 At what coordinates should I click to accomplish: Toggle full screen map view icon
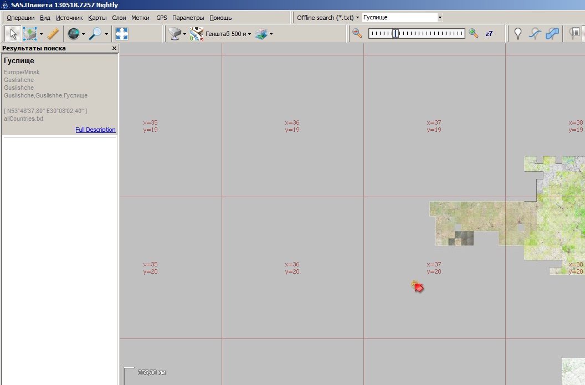pyautogui.click(x=122, y=34)
